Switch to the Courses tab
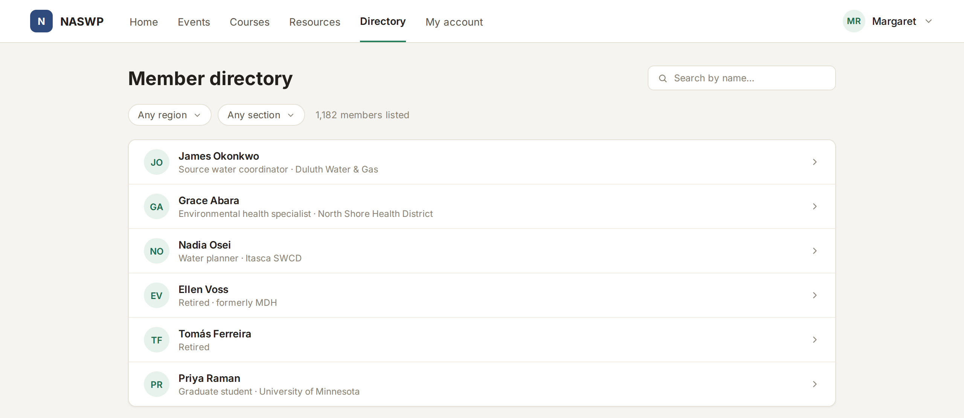 tap(250, 22)
